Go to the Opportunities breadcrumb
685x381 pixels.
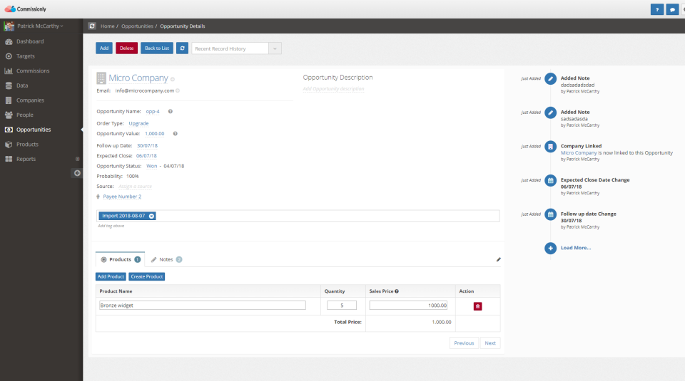click(x=137, y=26)
